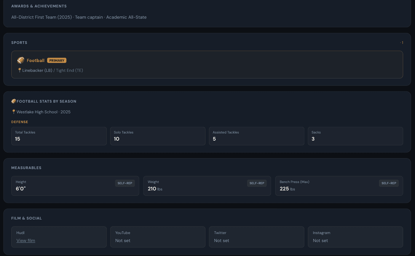Click the Tight End (TE) position text
The height and width of the screenshot is (256, 415).
[x=69, y=70]
